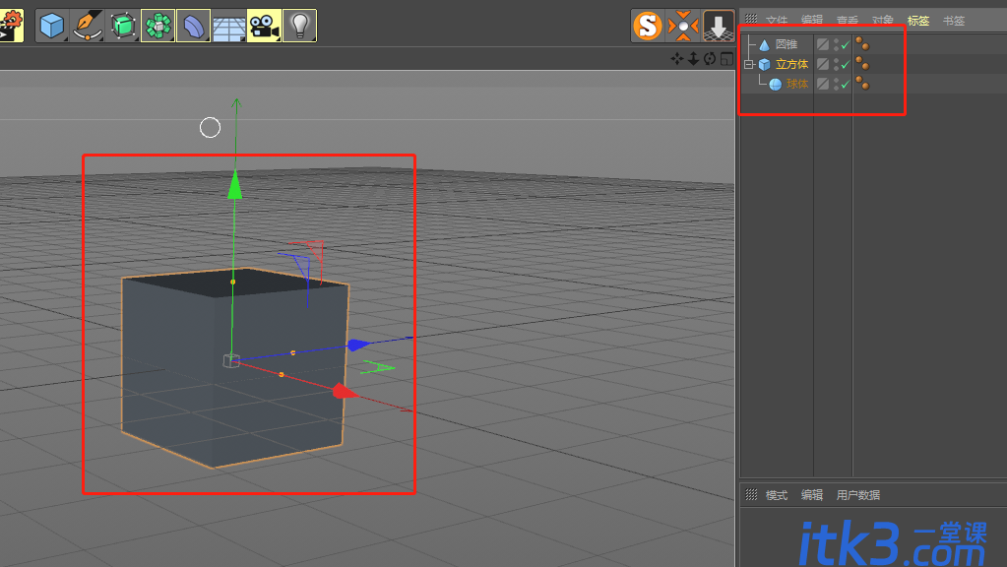
Task: Click the orange S plugin icon
Action: pos(648,26)
